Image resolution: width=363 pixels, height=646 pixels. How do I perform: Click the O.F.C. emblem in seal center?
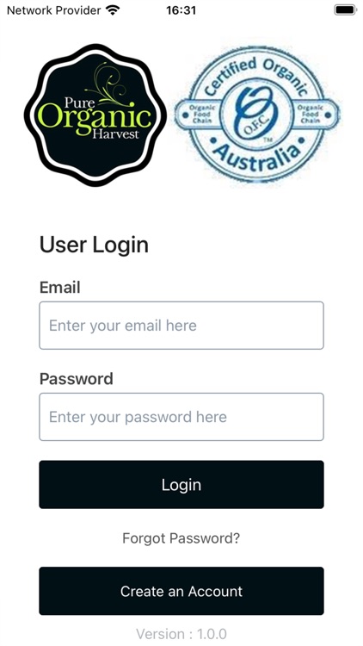257,114
